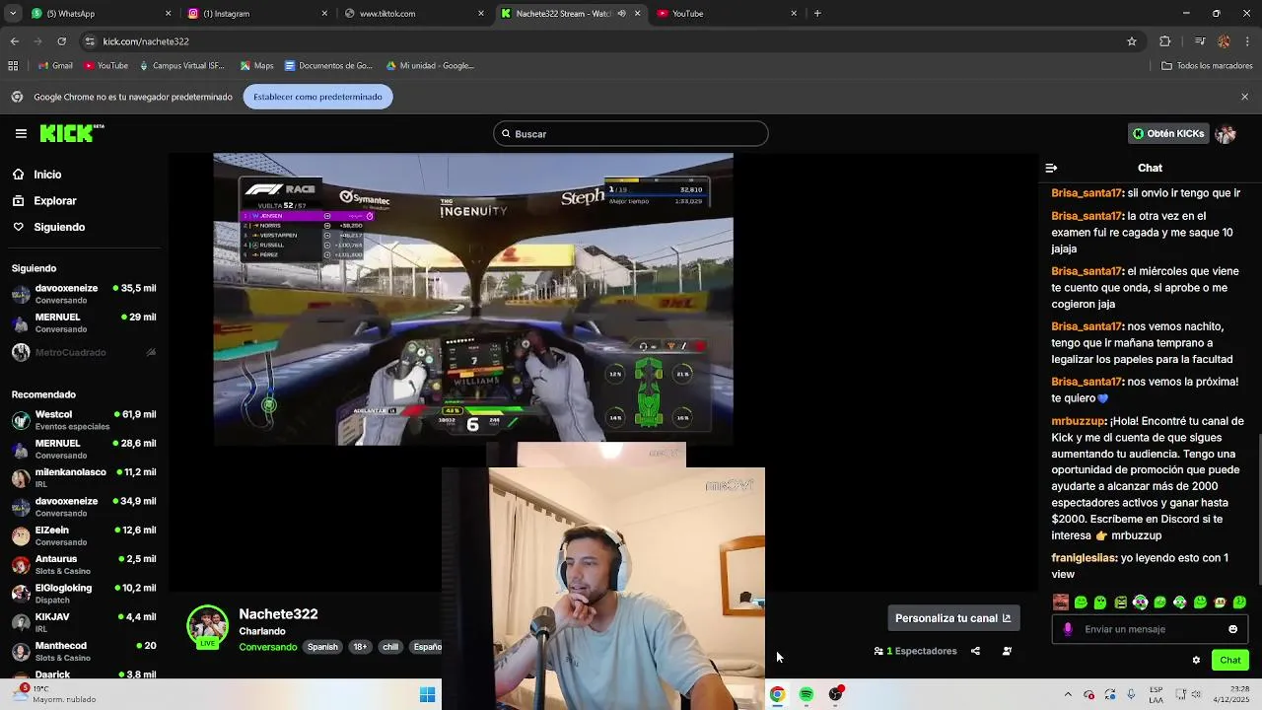Open the Kick user profile avatar menu

click(x=1226, y=133)
